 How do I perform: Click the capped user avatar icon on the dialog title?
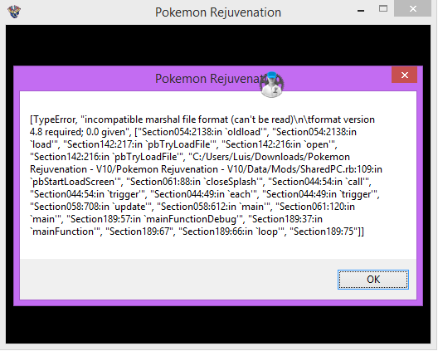point(271,85)
